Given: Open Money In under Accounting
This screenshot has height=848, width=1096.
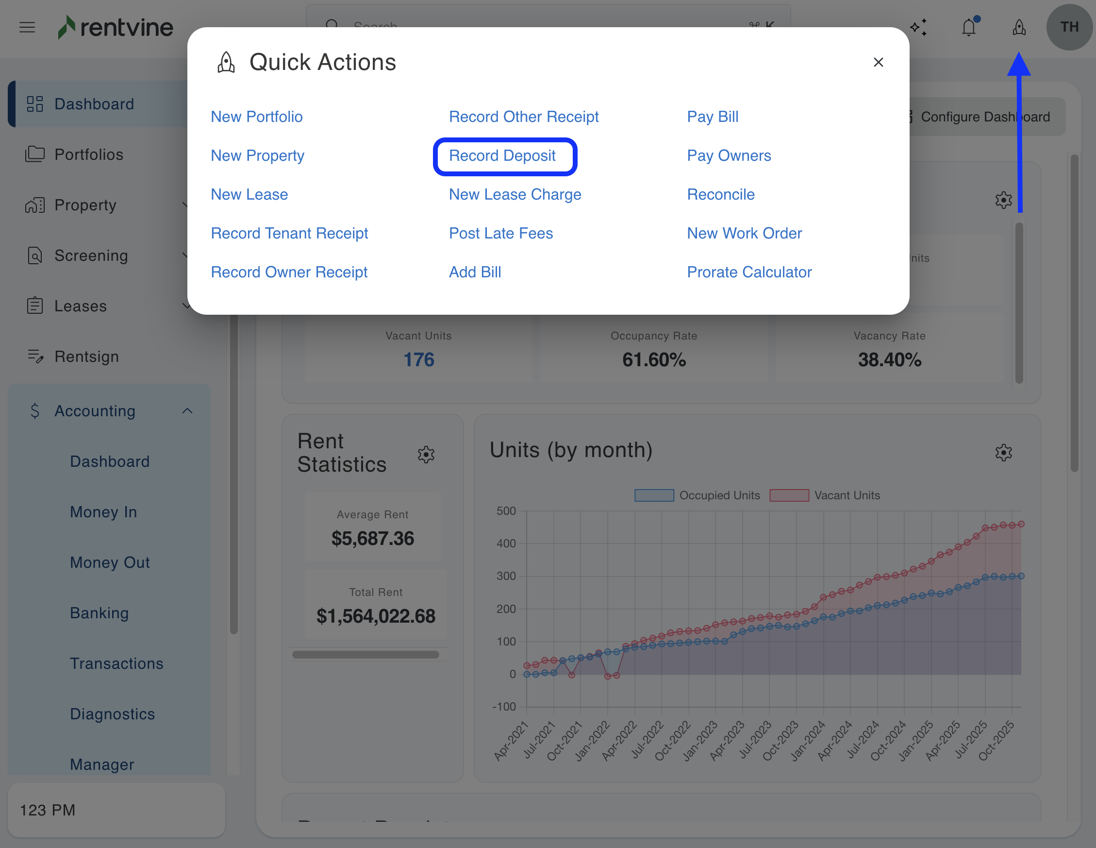Looking at the screenshot, I should point(103,512).
